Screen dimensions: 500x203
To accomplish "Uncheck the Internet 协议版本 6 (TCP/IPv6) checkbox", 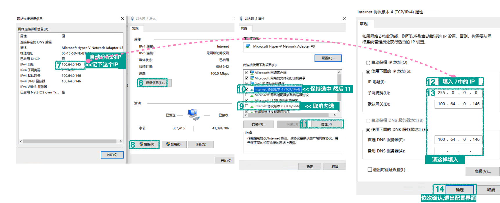I will (247, 106).
